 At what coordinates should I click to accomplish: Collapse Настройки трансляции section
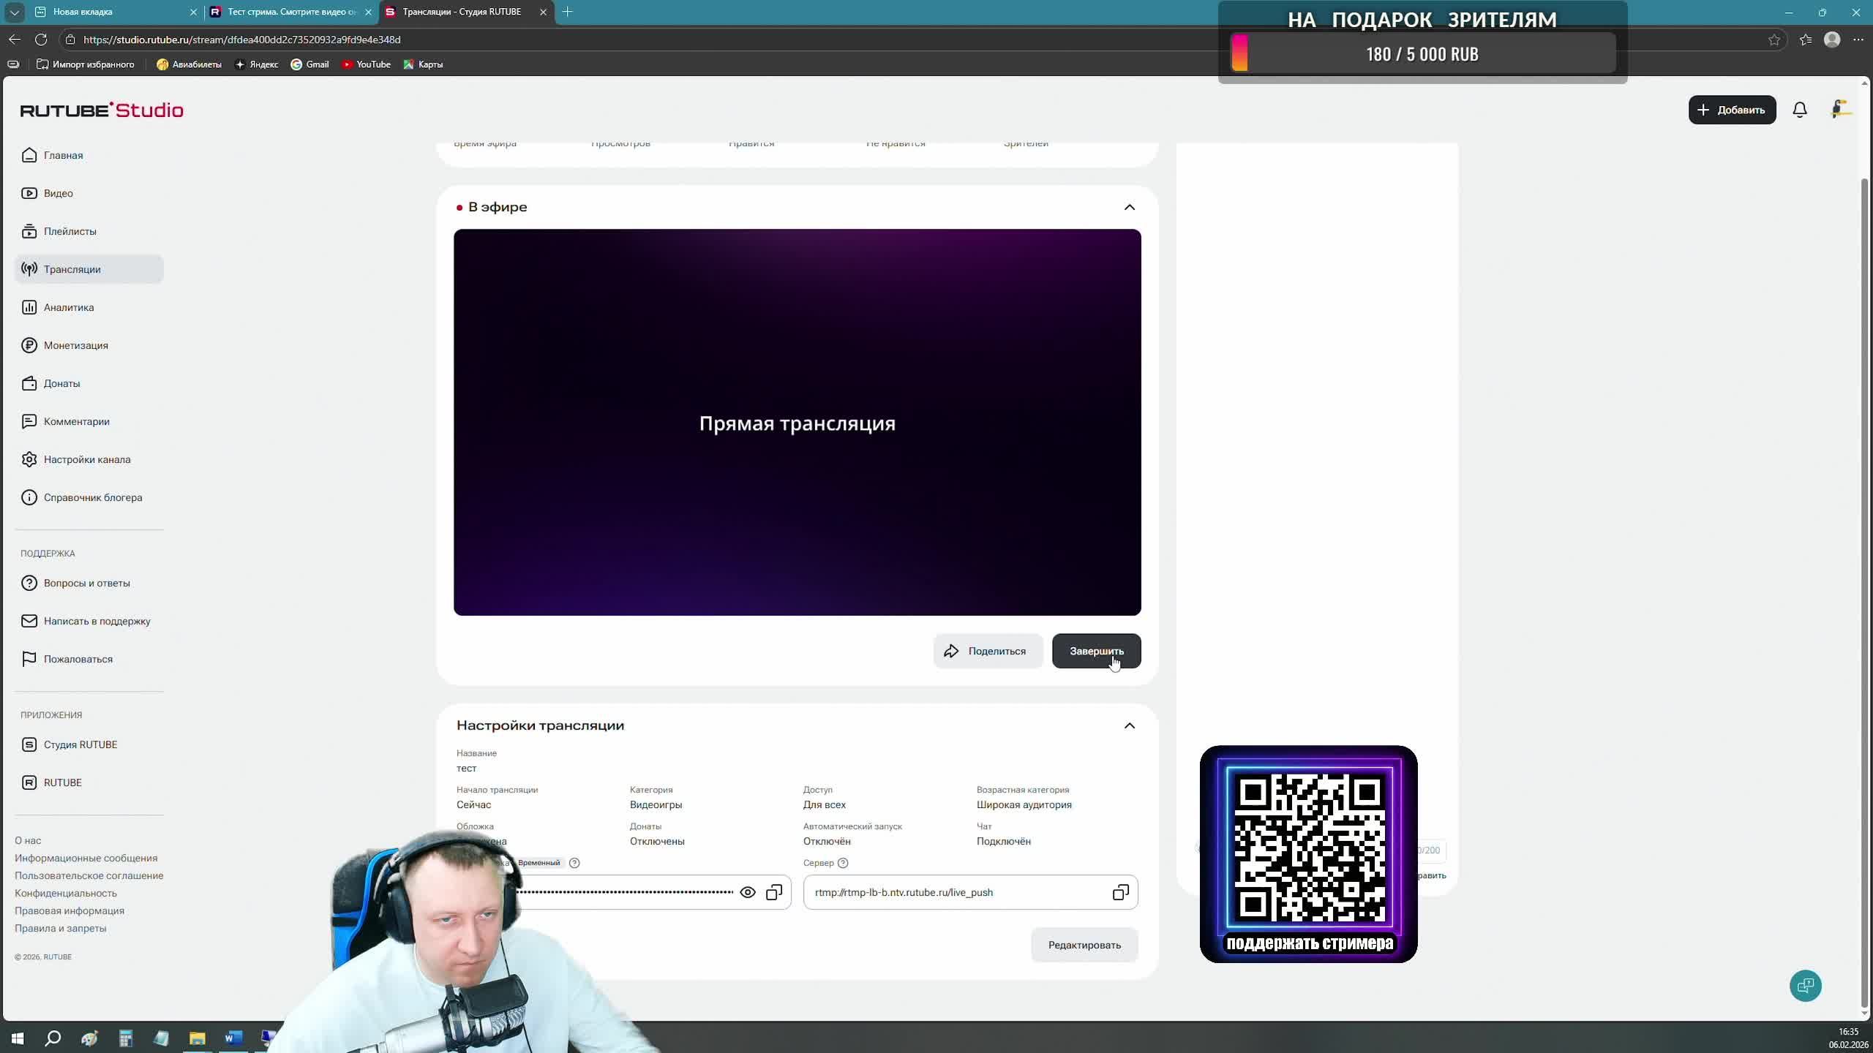click(1129, 725)
